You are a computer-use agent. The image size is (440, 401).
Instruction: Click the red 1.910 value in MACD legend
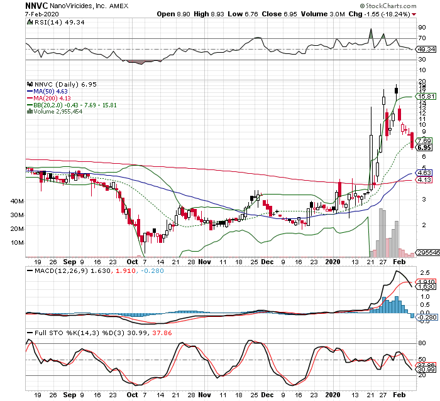click(x=126, y=271)
